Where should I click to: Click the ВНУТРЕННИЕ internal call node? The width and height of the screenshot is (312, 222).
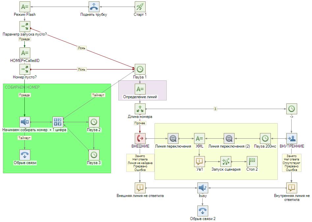tap(292, 138)
